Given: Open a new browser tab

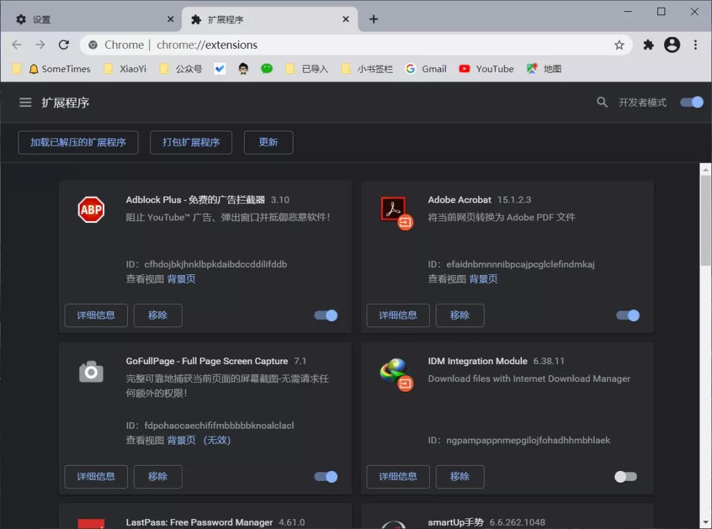Looking at the screenshot, I should [x=373, y=19].
